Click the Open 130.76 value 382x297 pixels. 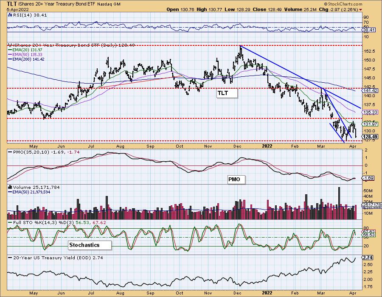[180, 9]
